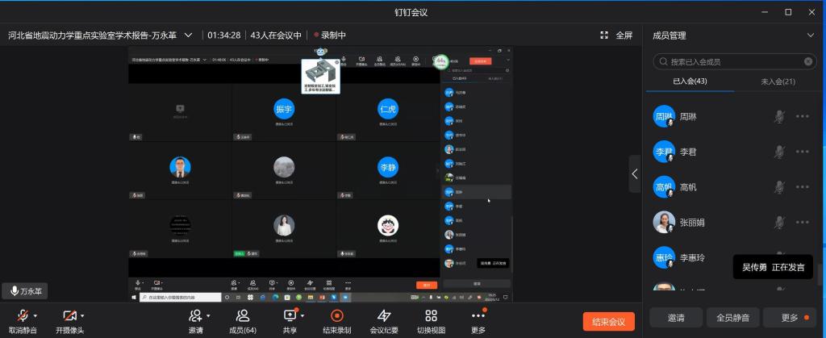Open more options for 李君
The image size is (826, 338).
[802, 152]
